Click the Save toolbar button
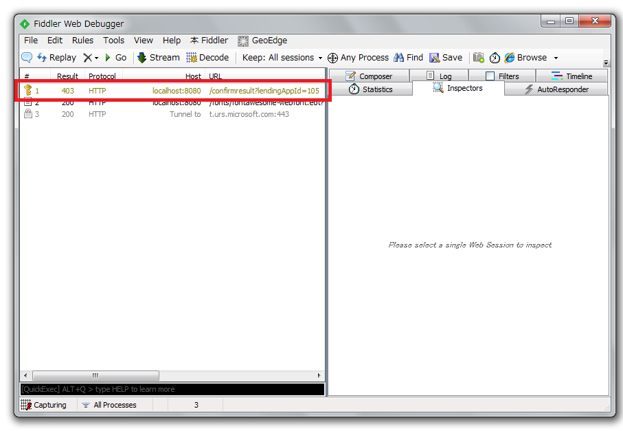 click(446, 58)
